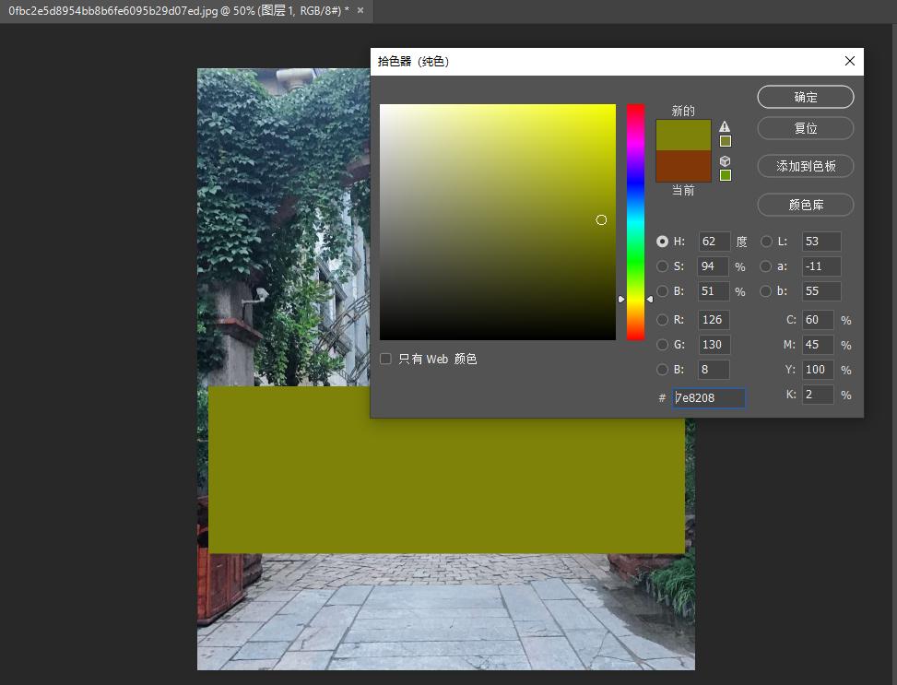This screenshot has height=685, width=897.
Task: Select the document tab 0fbc2e5d...jpg
Action: [175, 10]
